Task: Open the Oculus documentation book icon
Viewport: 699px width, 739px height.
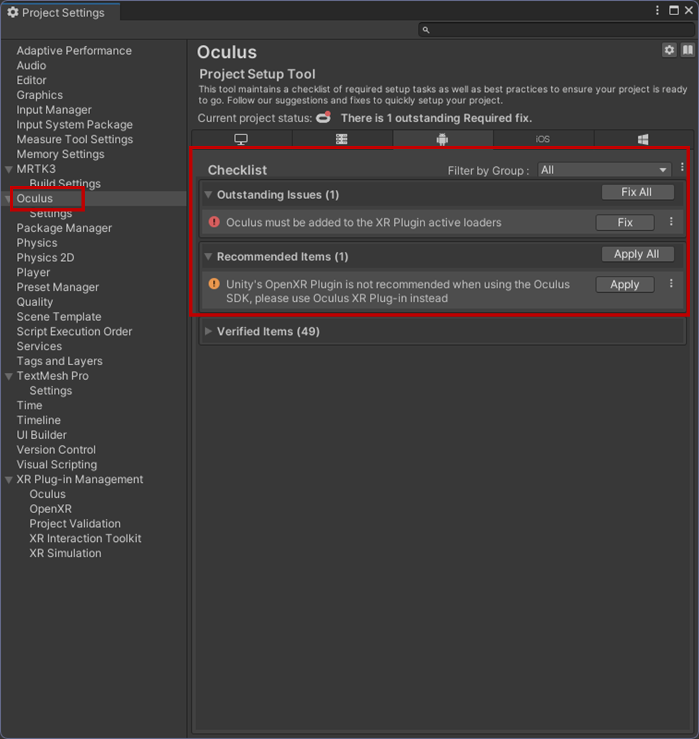Action: click(687, 50)
